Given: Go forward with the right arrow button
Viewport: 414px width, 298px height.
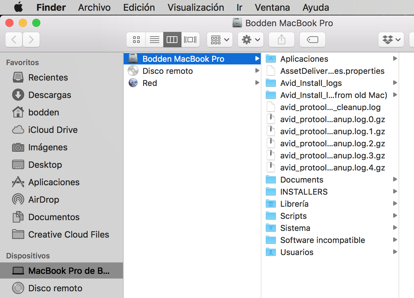Looking at the screenshot, I should pos(31,40).
